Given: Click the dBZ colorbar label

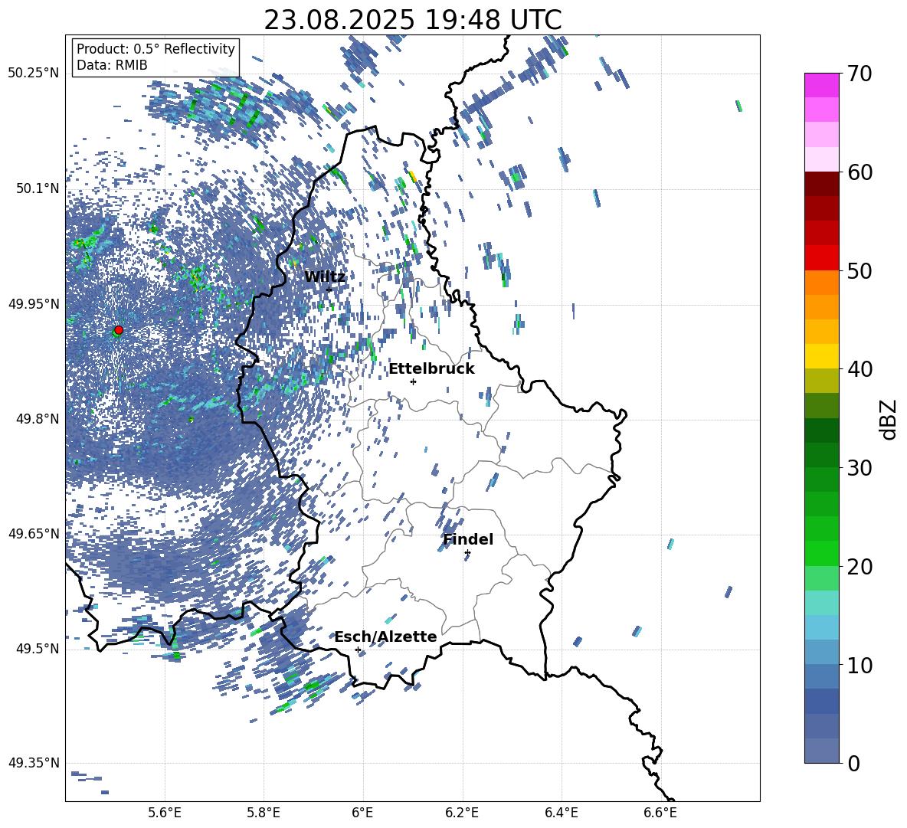Looking at the screenshot, I should 889,419.
